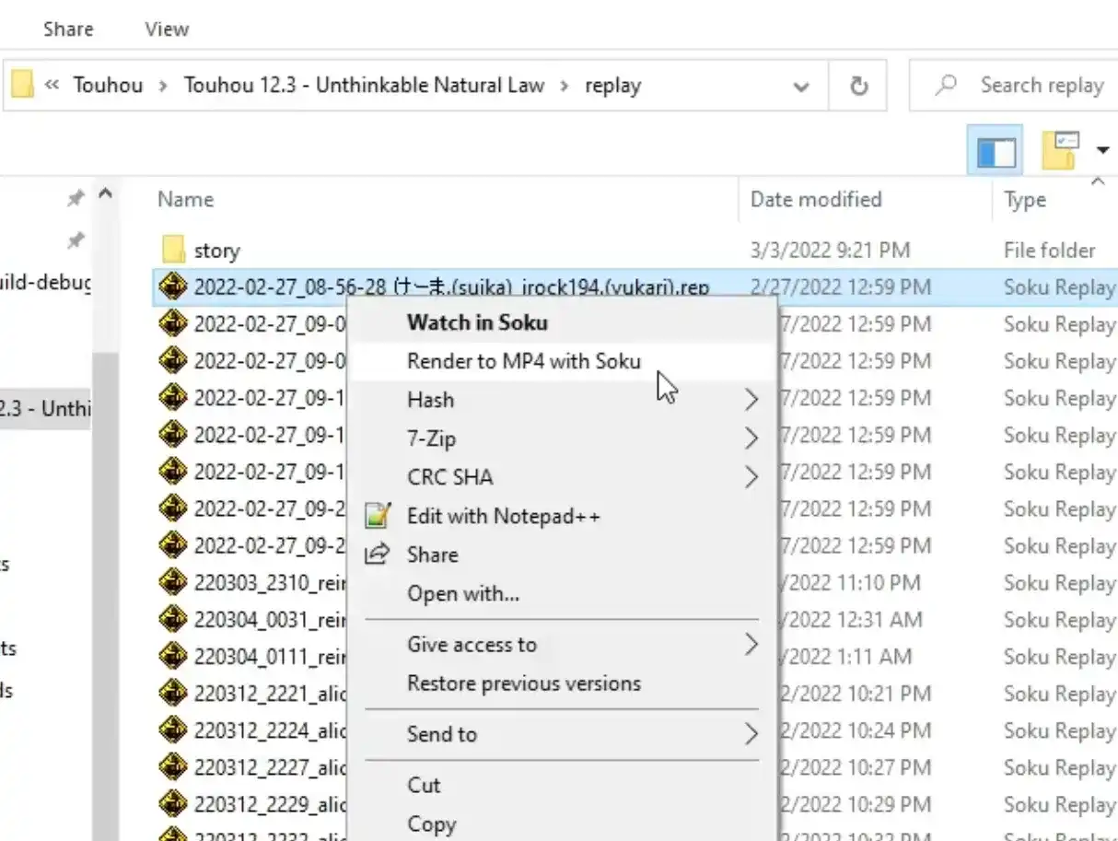Choose Watch in Soku option
The width and height of the screenshot is (1118, 841).
477,322
